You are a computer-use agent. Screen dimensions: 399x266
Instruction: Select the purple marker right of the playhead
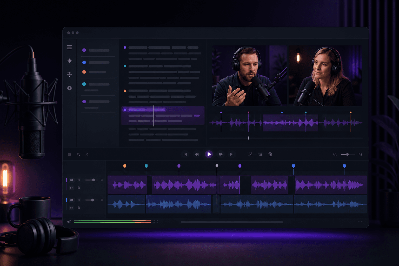coord(240,166)
